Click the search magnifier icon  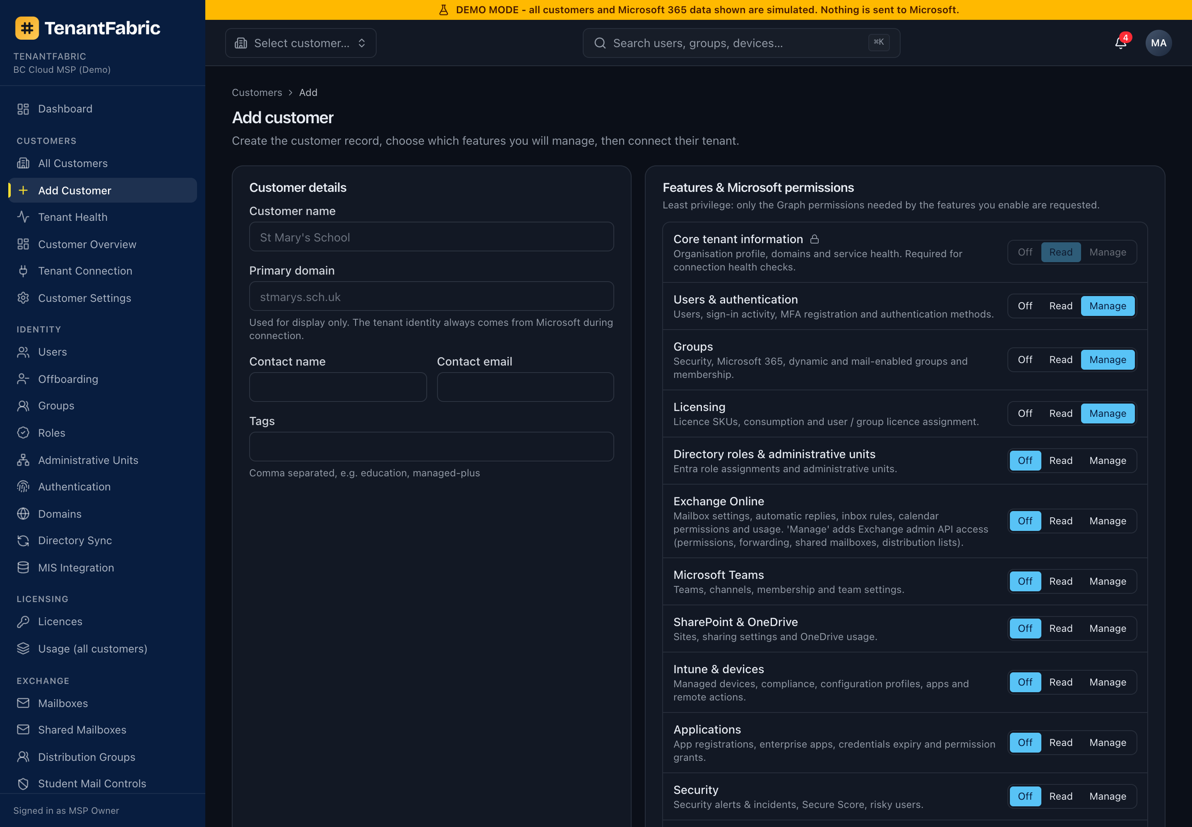600,43
